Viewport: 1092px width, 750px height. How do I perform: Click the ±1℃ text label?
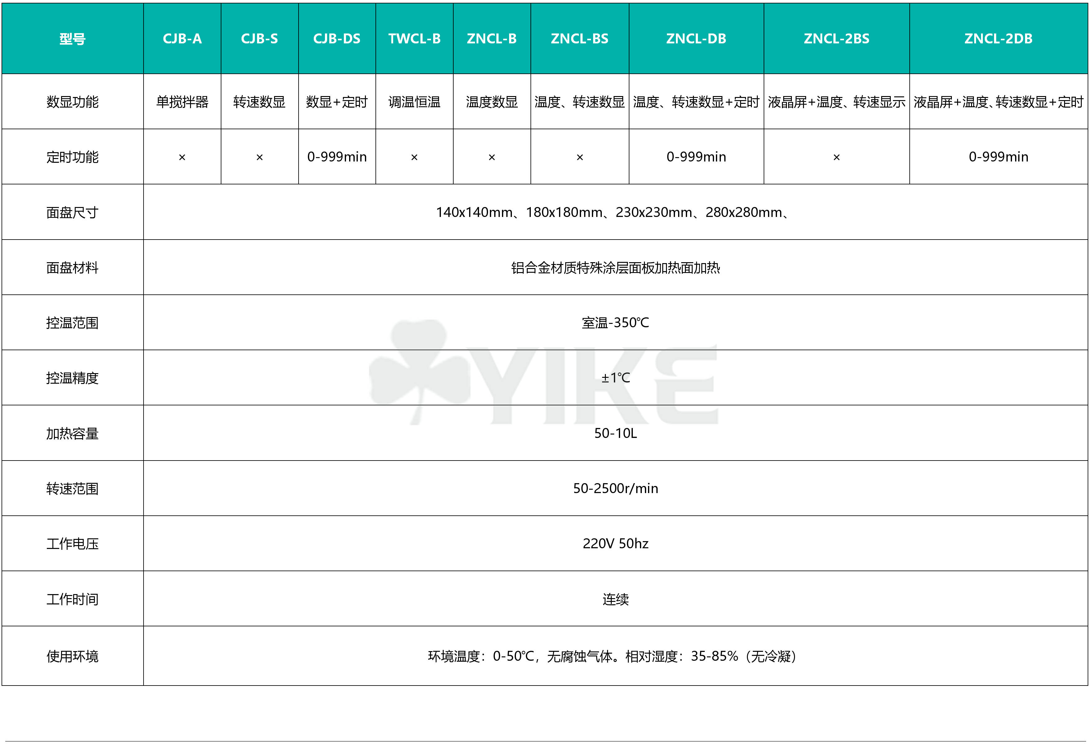pos(616,377)
